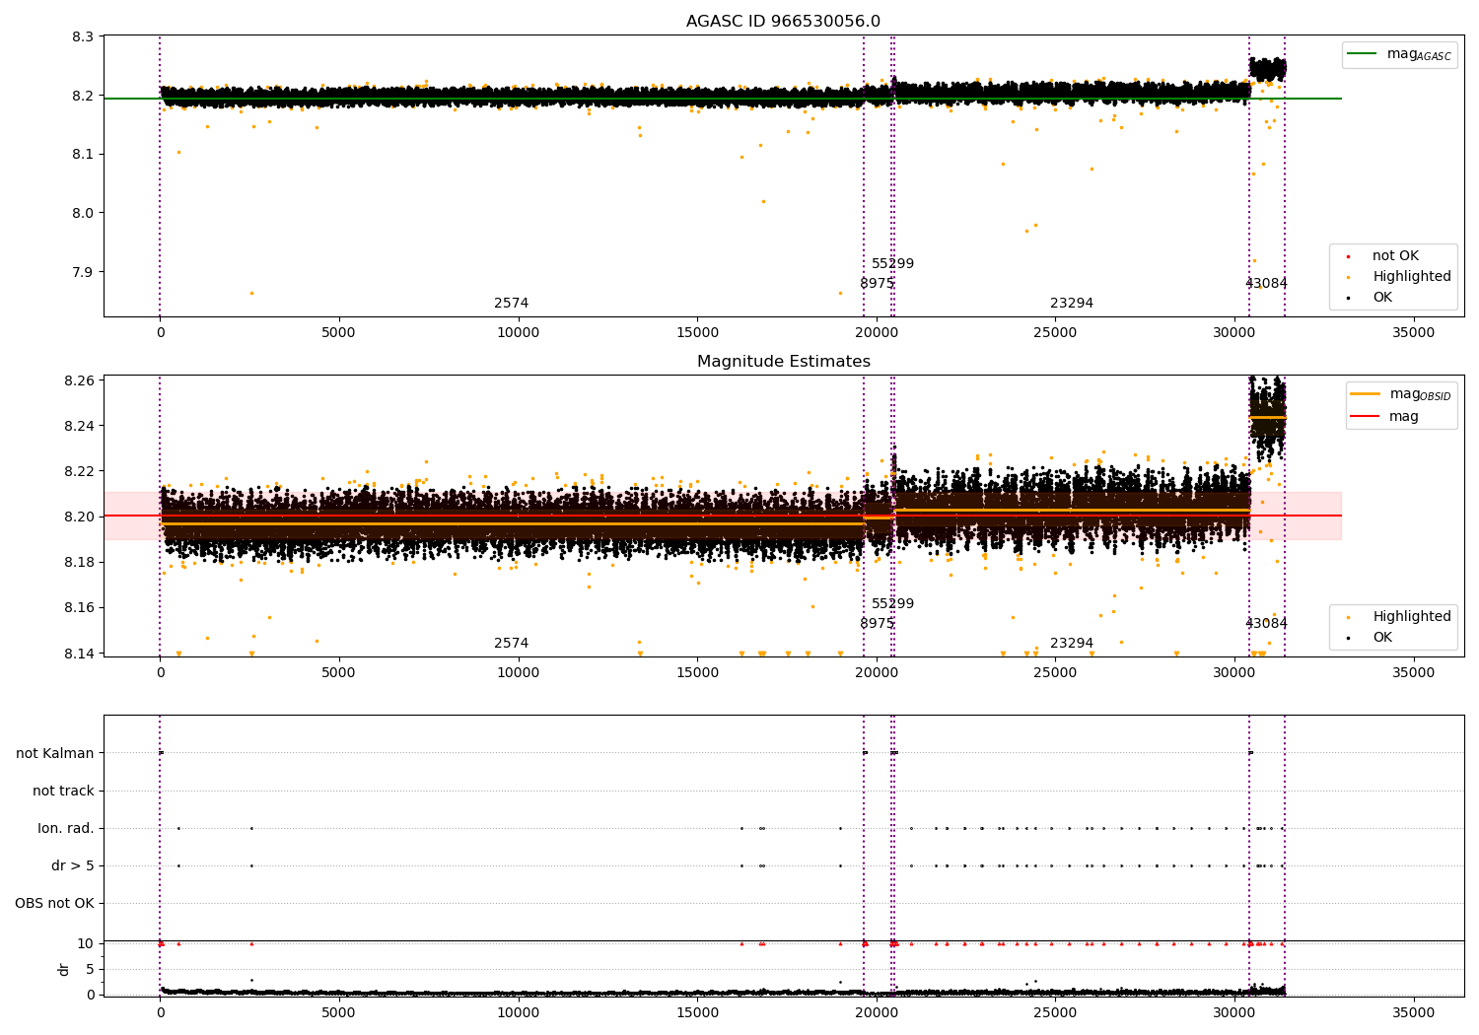Click the obsid label 55299 in Magnitude Estimates plot

(892, 604)
